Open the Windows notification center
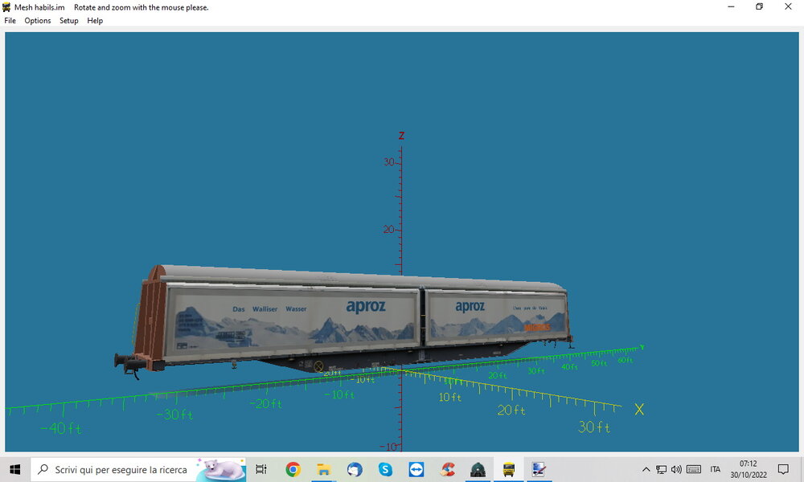 coord(783,469)
